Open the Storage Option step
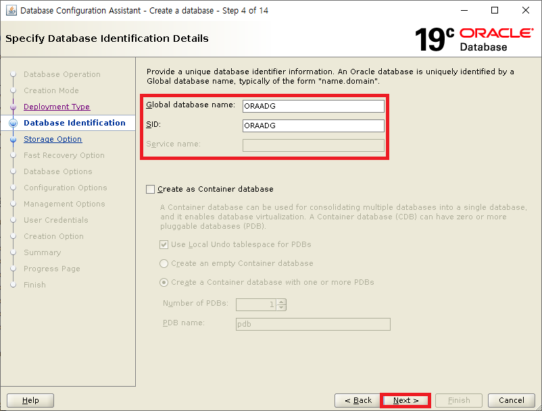Image resolution: width=542 pixels, height=411 pixels. pos(53,139)
